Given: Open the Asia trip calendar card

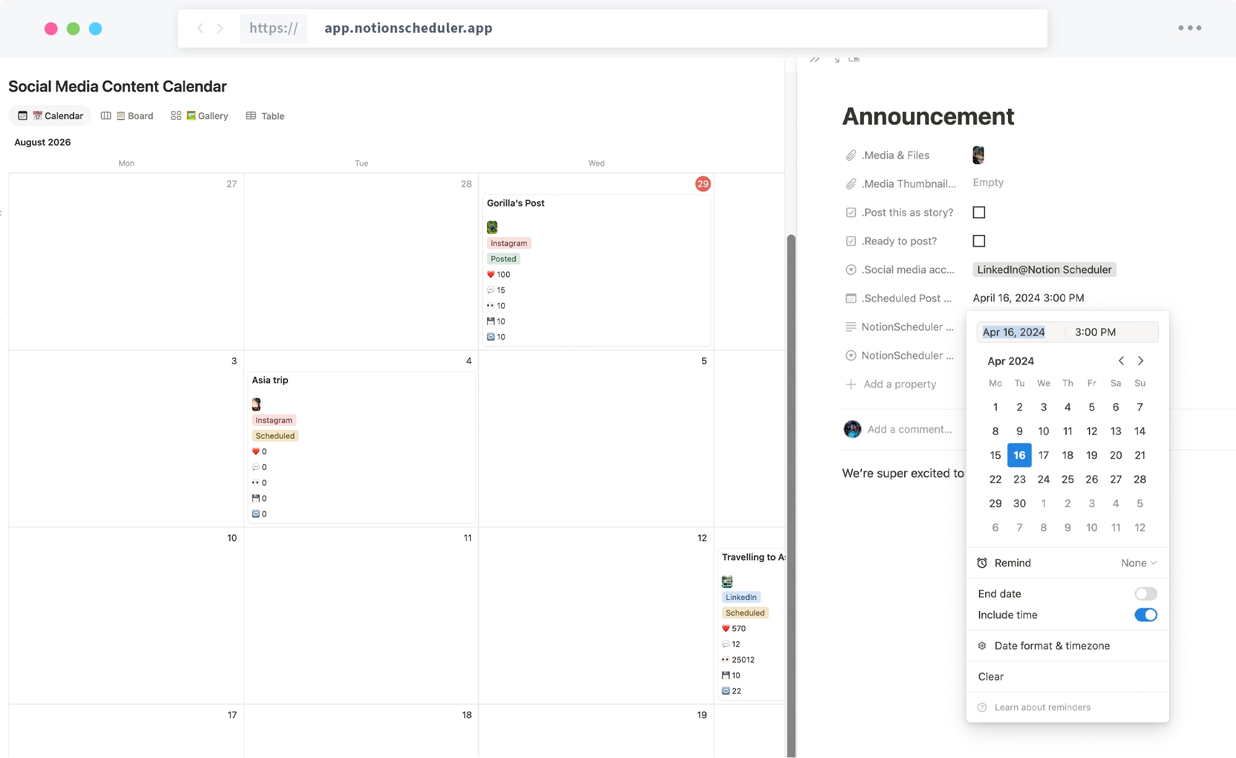Looking at the screenshot, I should 361,447.
